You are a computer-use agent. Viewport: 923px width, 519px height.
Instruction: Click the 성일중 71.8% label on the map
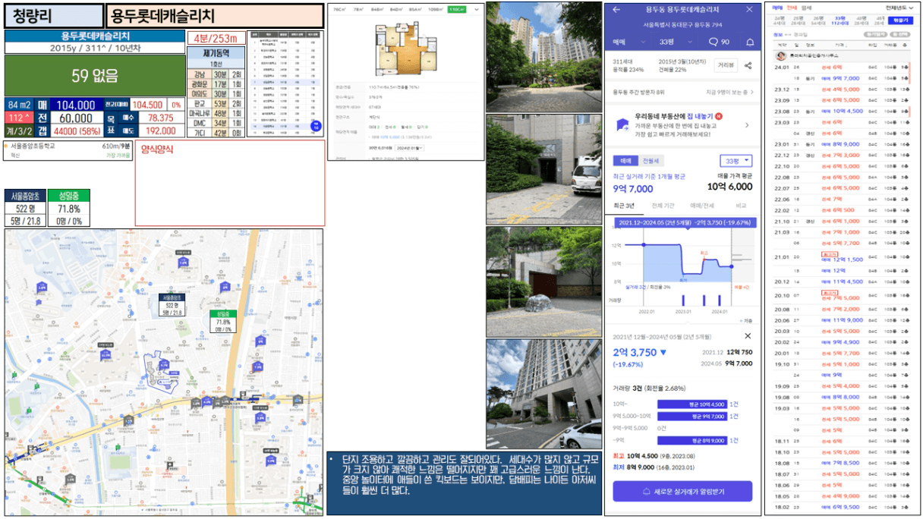(x=223, y=321)
